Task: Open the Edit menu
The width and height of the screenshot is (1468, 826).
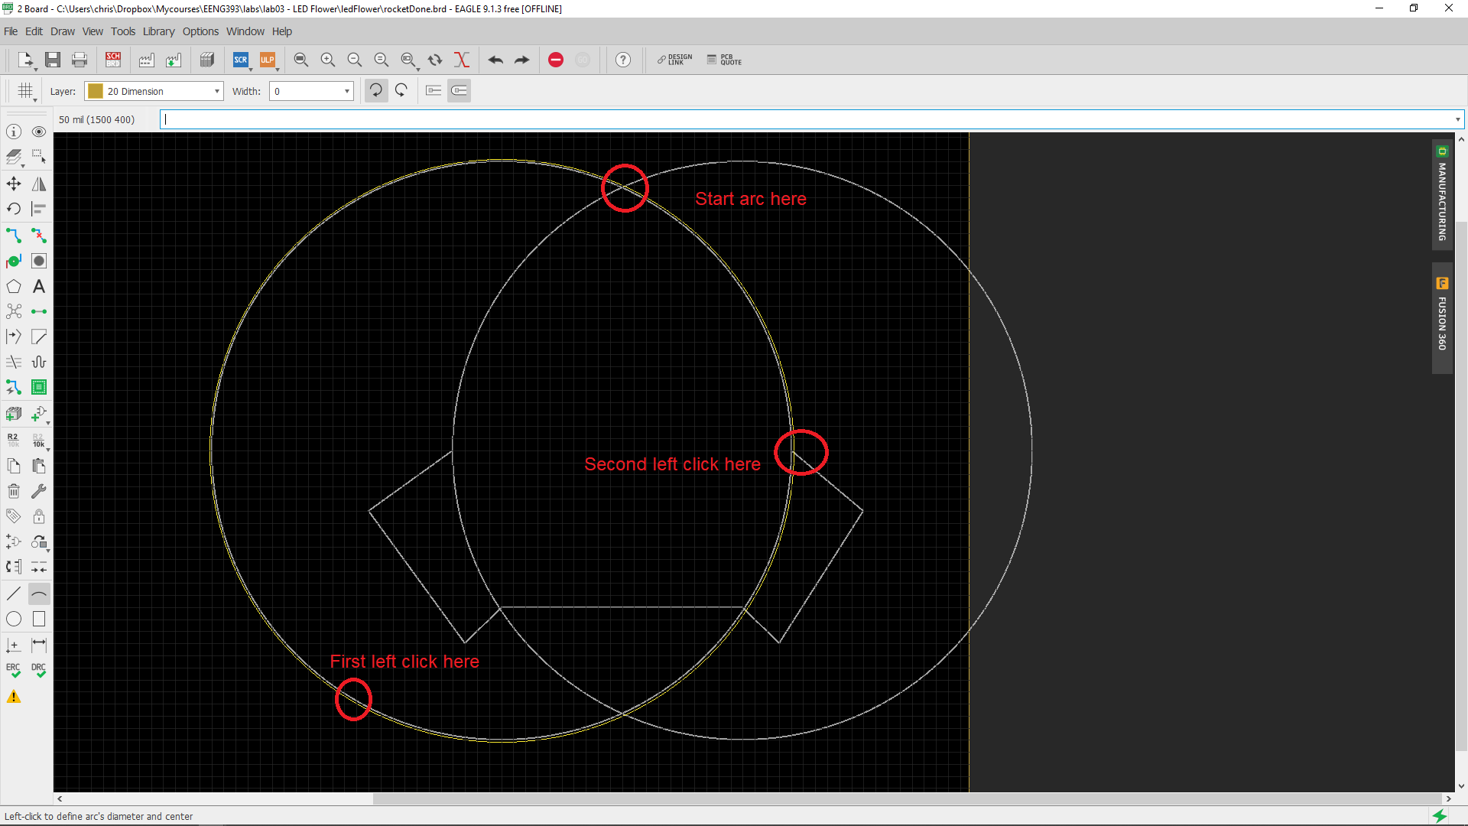Action: click(x=34, y=31)
